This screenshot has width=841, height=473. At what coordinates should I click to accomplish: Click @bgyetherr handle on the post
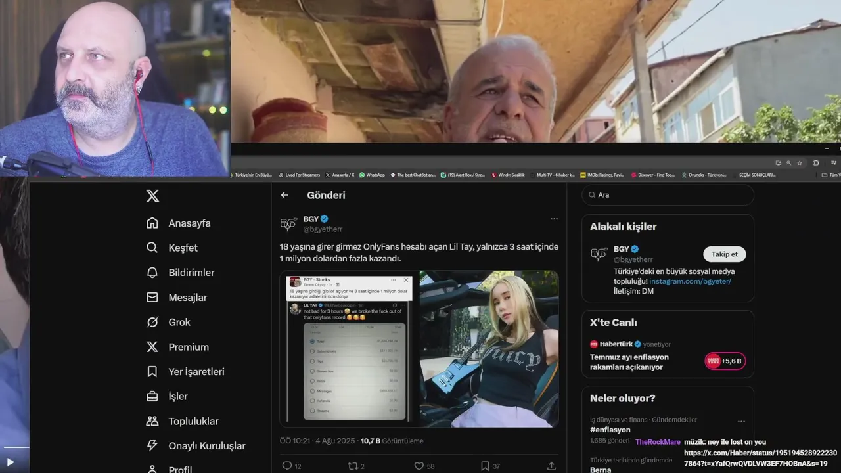[323, 229]
